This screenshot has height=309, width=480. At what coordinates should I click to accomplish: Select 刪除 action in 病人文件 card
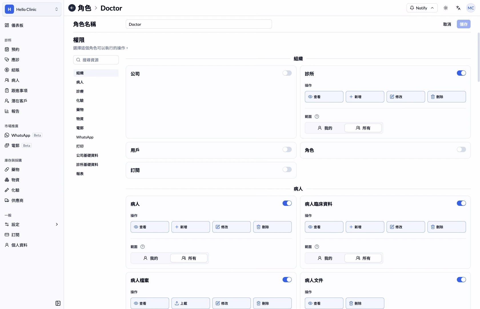coord(365,303)
